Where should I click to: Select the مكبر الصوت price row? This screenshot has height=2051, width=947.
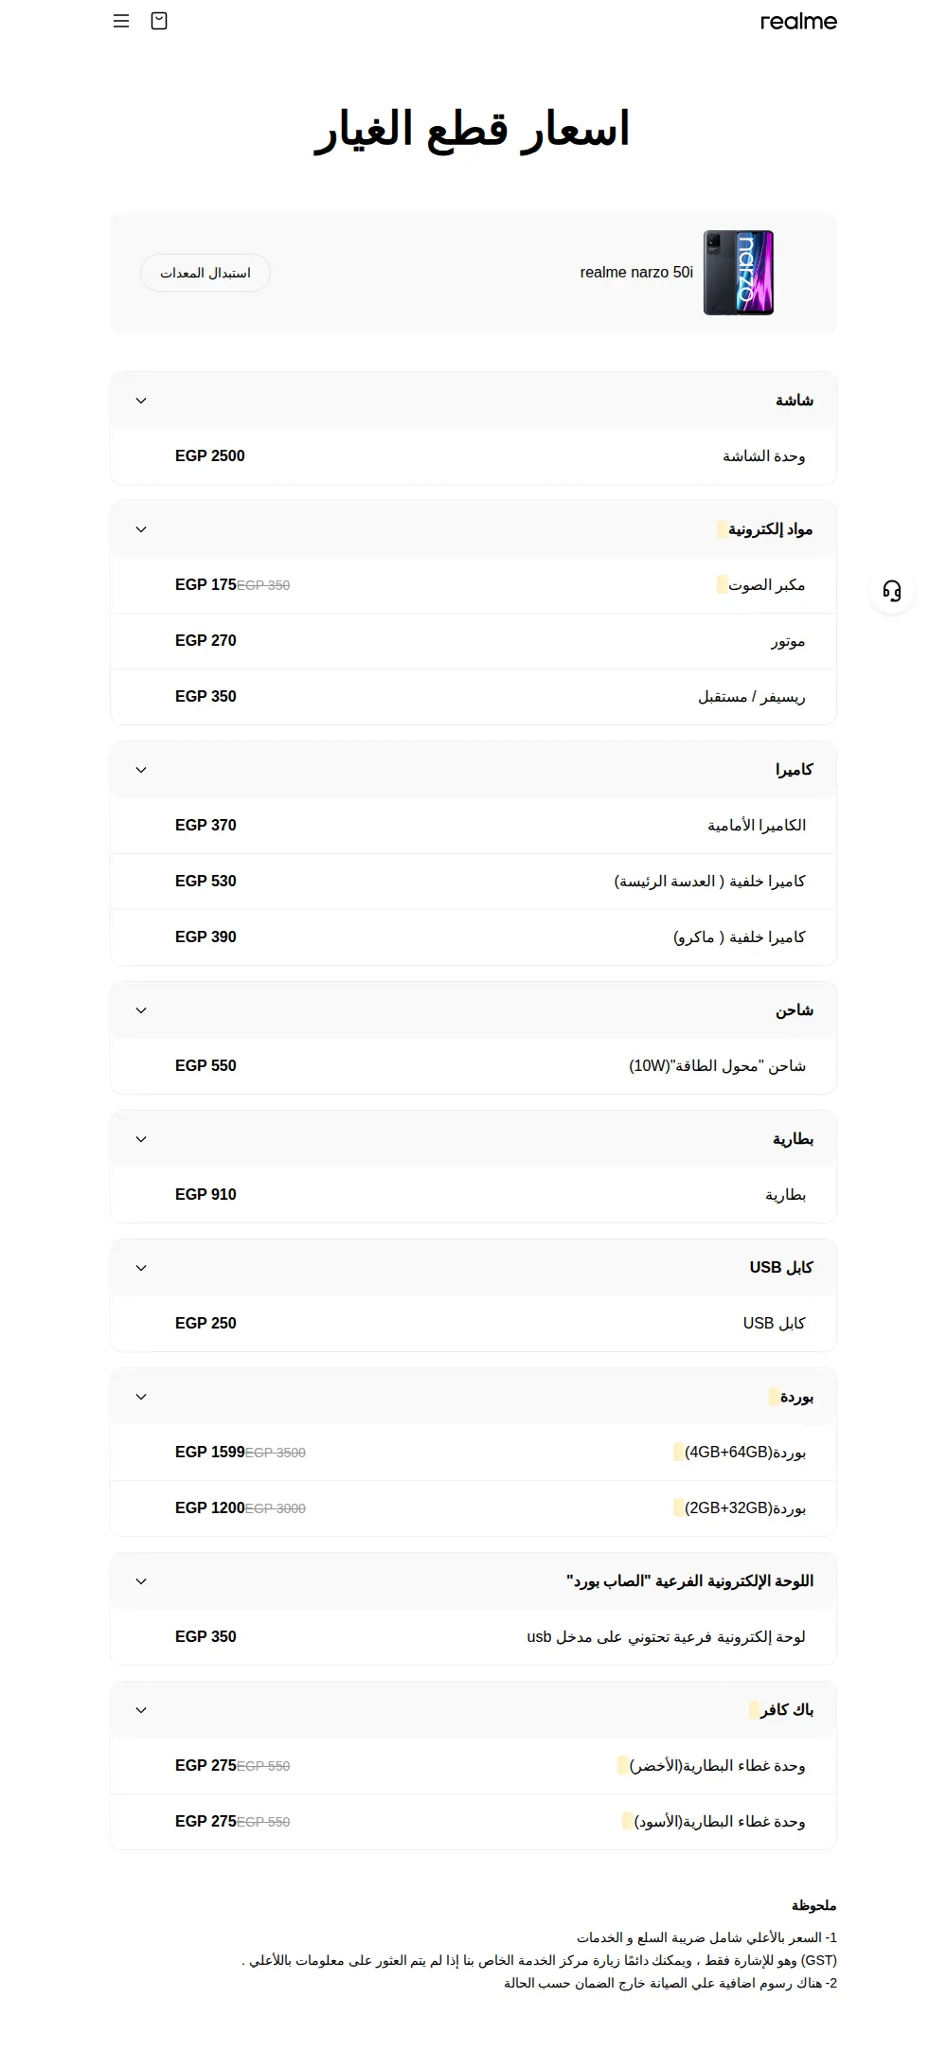click(x=473, y=585)
